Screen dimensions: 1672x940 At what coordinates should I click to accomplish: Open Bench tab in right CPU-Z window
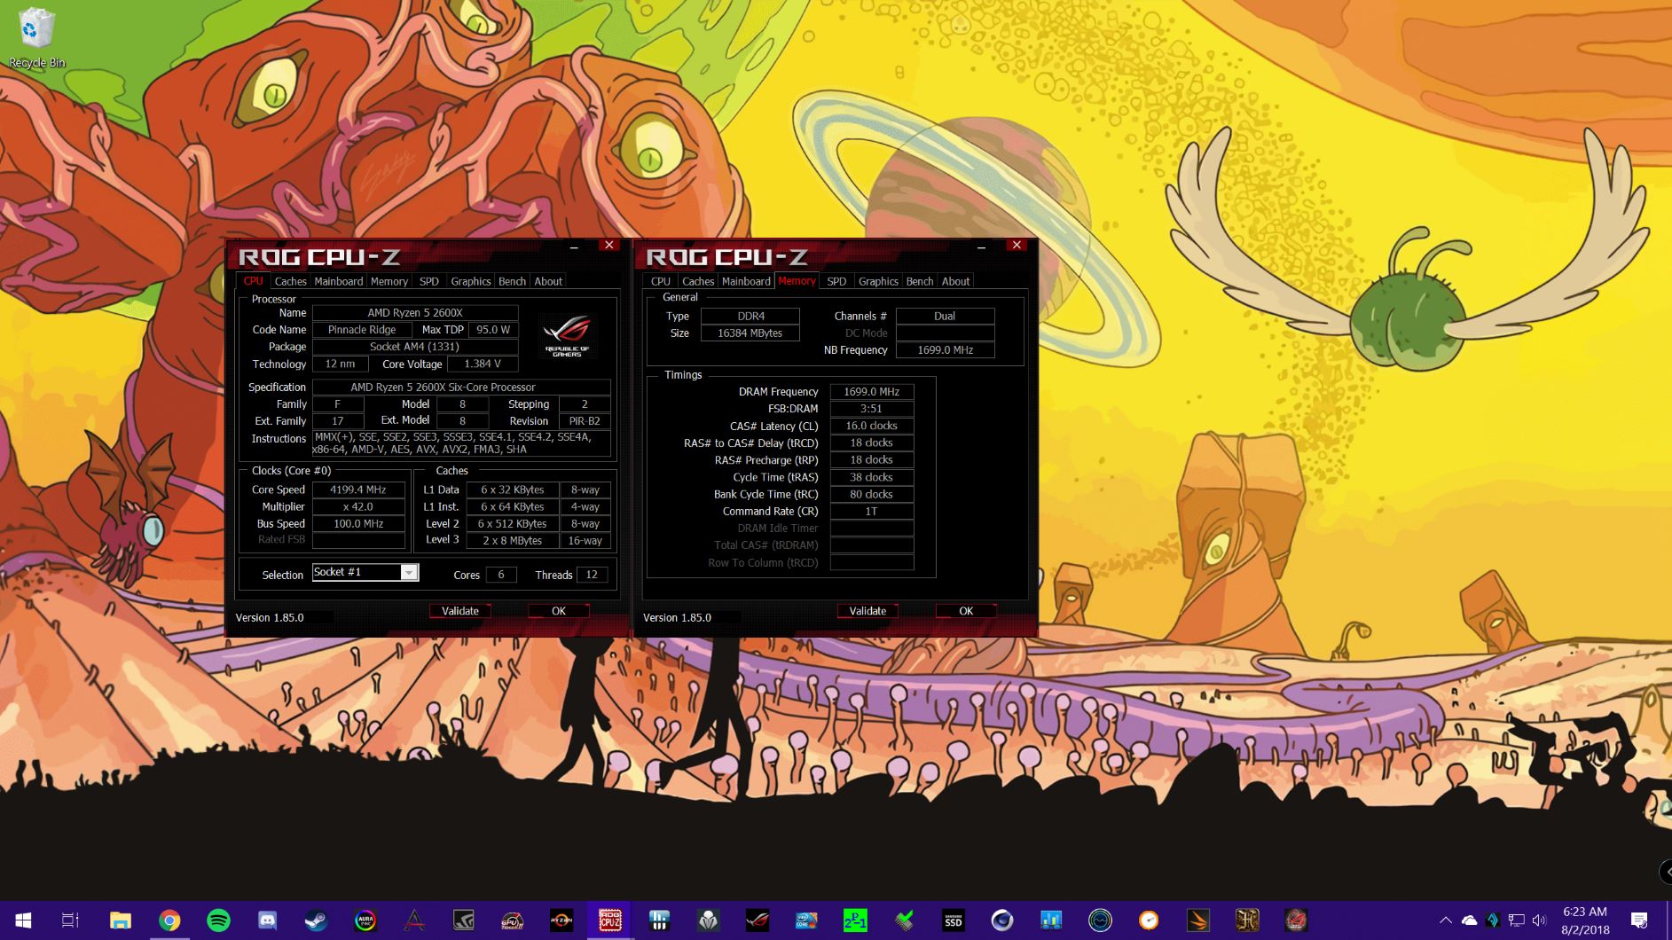(920, 281)
